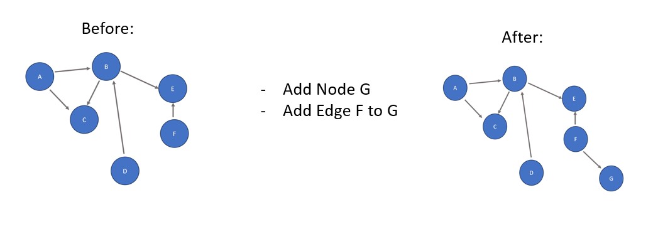
Task: Click node C in the After graph
Action: (495, 127)
